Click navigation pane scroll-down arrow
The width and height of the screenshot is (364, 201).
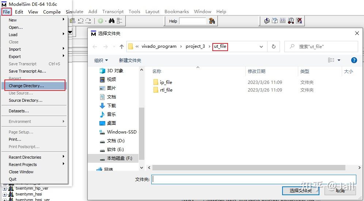click(x=141, y=167)
